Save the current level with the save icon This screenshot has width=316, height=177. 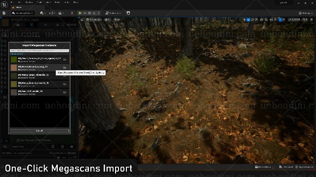coord(4,13)
